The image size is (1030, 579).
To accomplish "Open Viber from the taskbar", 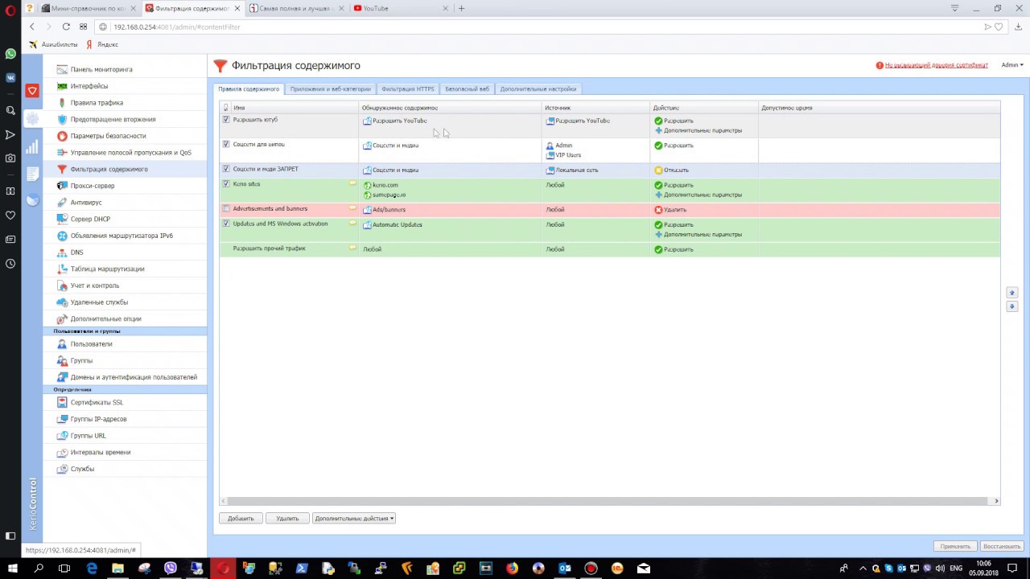I will (171, 569).
